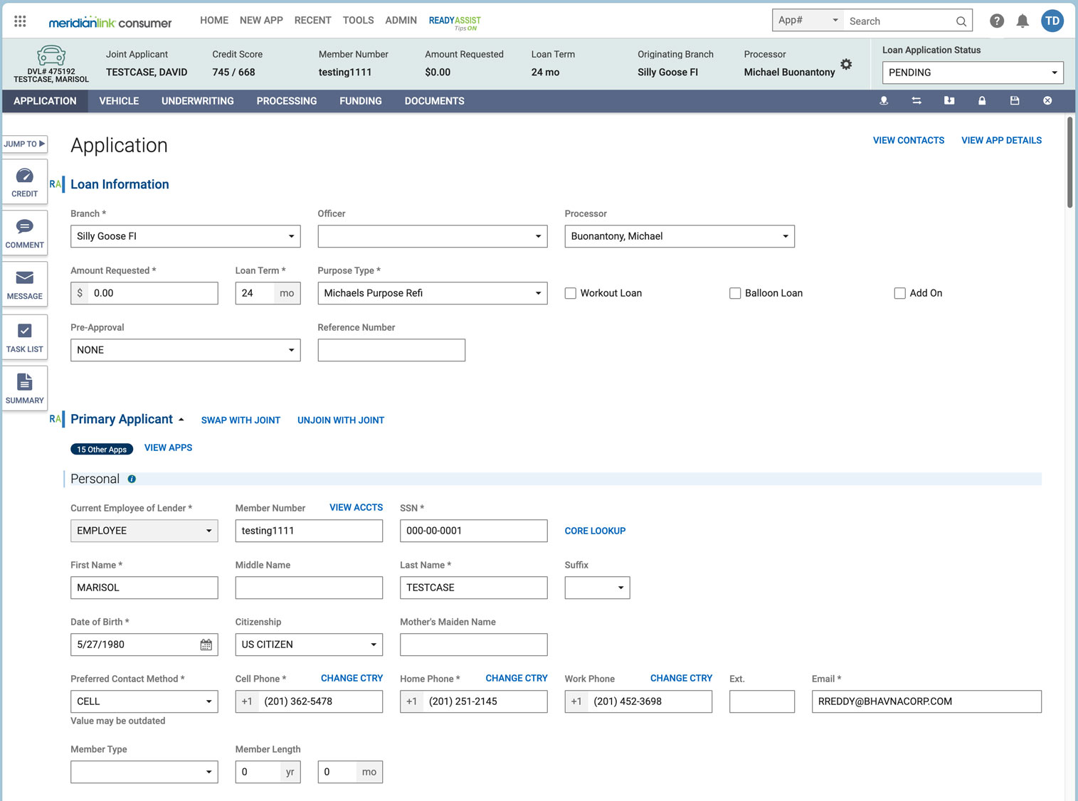This screenshot has width=1078, height=801.
Task: Check the Balloon Loan option
Action: [x=735, y=292]
